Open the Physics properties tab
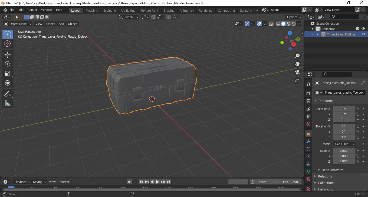 (x=308, y=156)
